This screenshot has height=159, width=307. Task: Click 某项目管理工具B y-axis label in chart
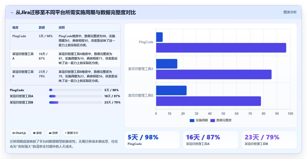[141, 95]
